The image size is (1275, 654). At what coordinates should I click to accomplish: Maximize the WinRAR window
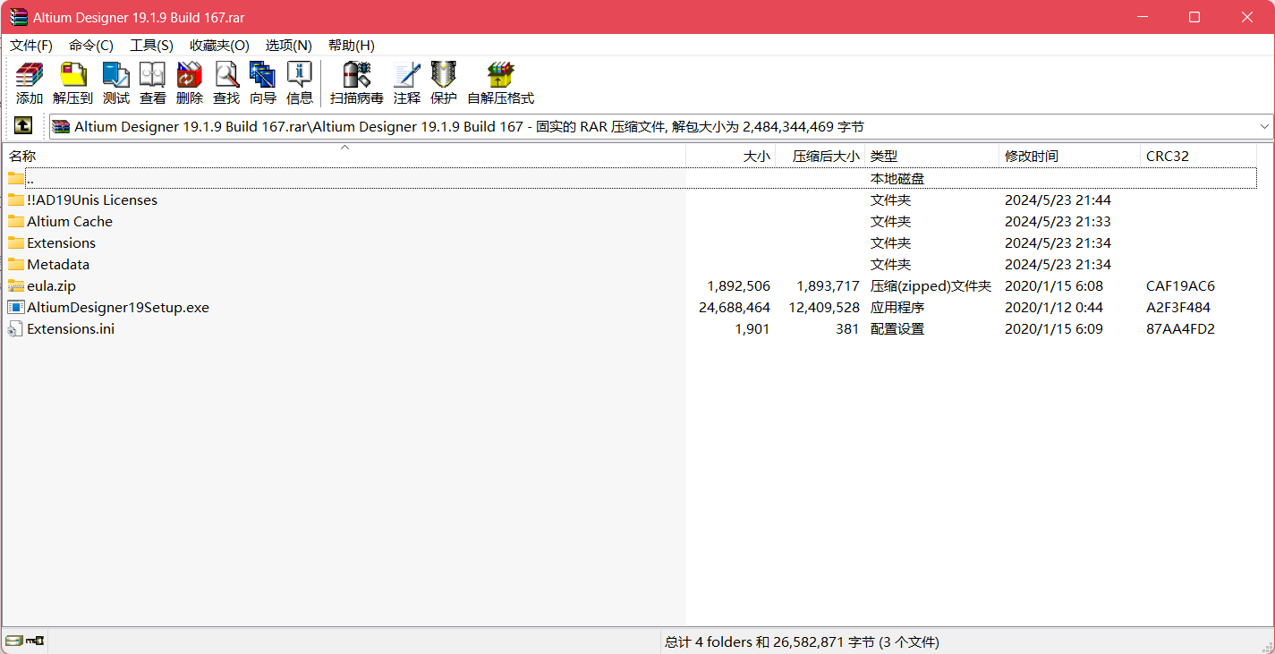(x=1194, y=17)
